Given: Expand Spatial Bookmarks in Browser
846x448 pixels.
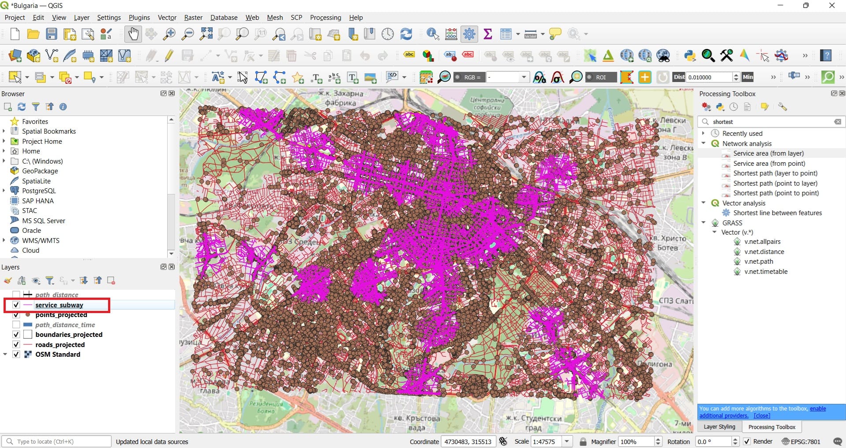Looking at the screenshot, I should (x=4, y=131).
